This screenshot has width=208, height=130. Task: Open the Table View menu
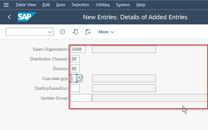[26, 5]
